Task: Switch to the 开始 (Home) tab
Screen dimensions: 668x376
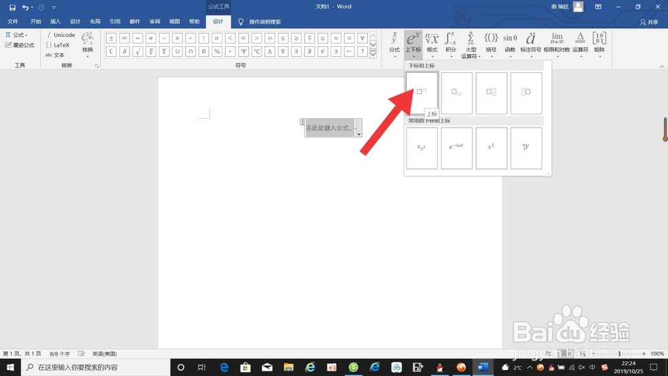Action: [x=36, y=22]
